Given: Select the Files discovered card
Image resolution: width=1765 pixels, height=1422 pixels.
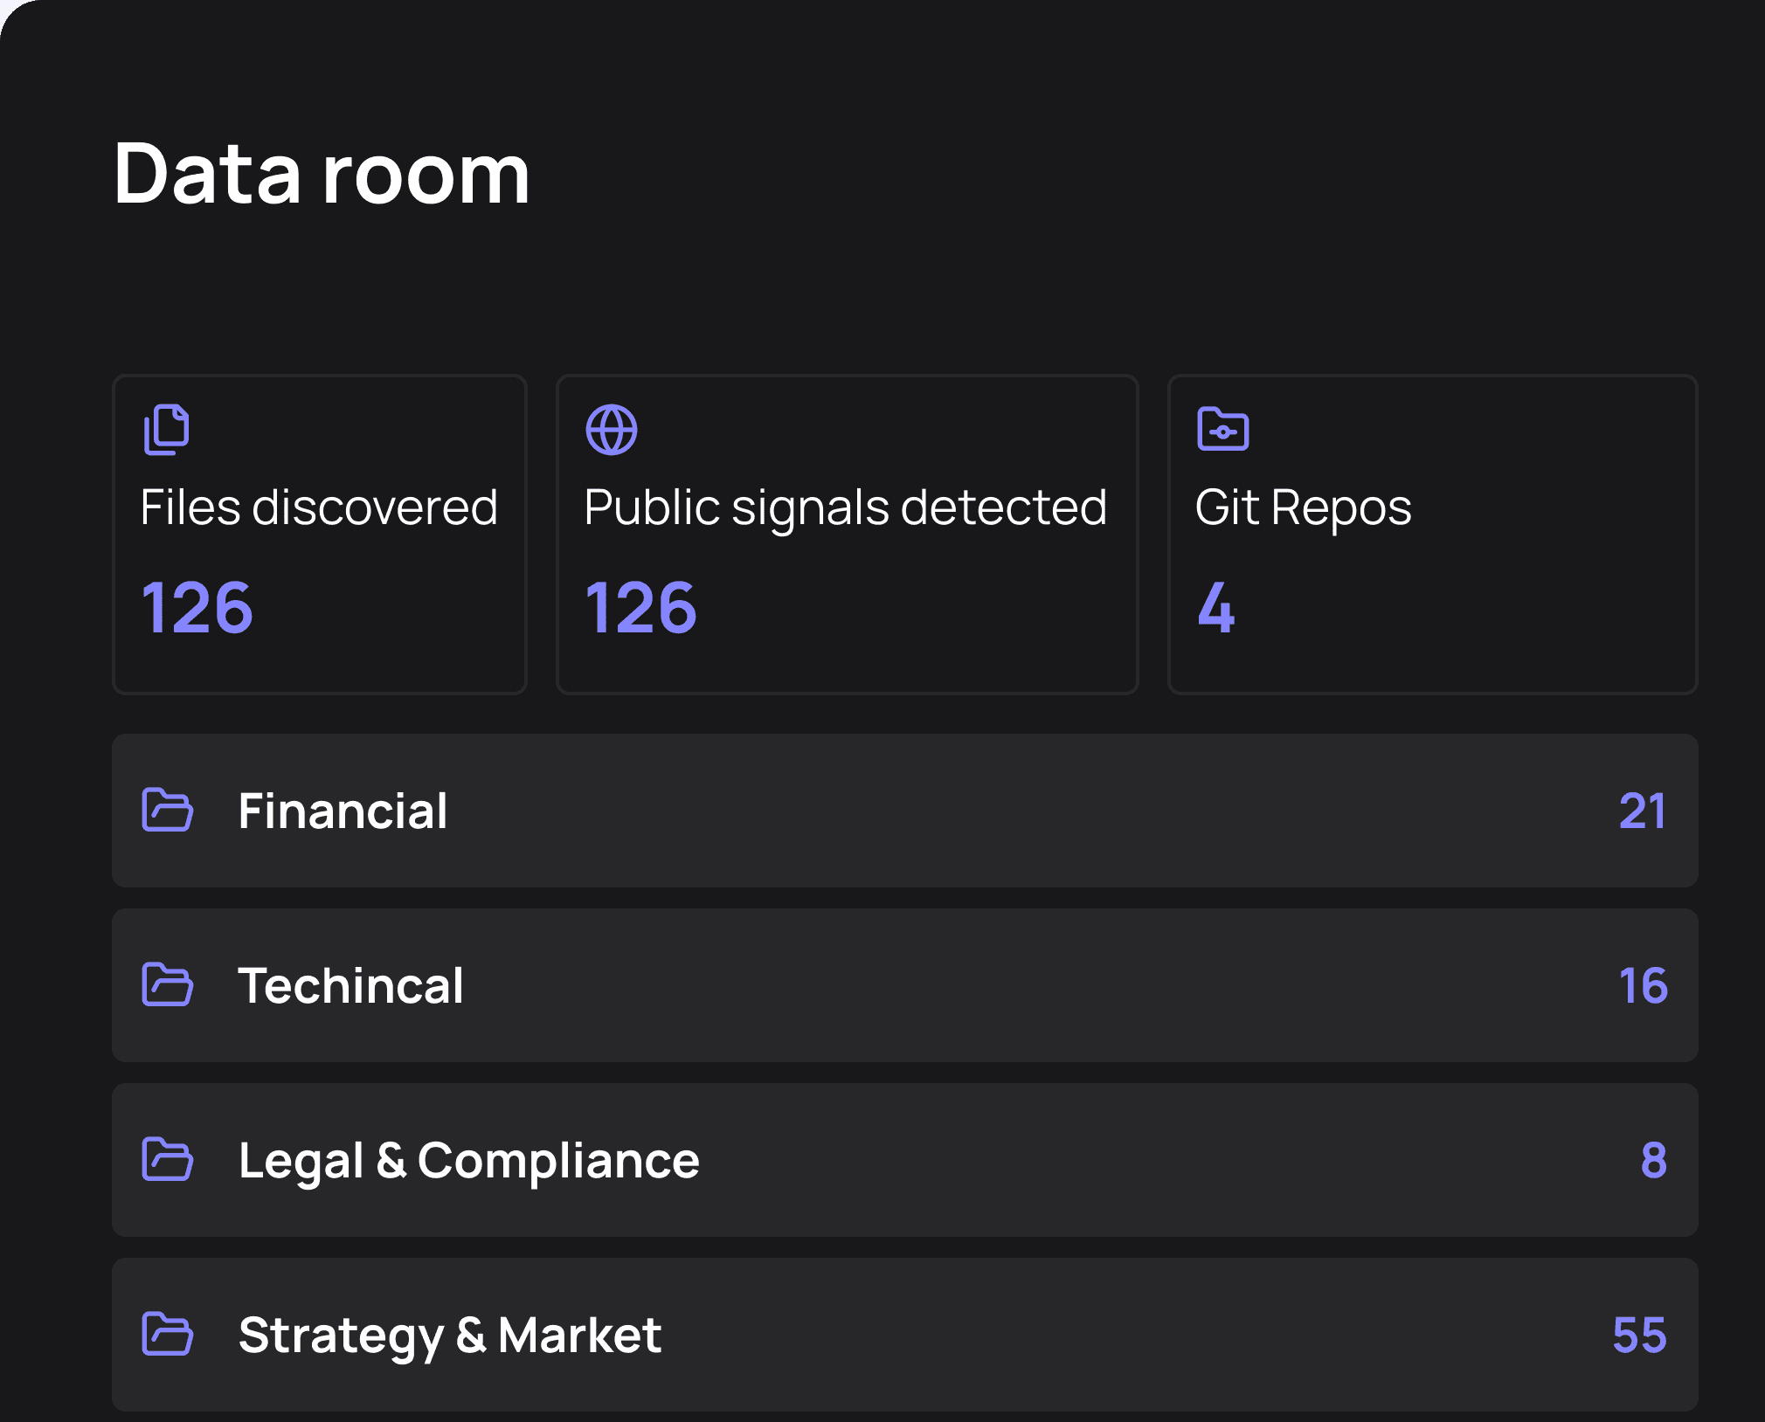Looking at the screenshot, I should tap(320, 534).
